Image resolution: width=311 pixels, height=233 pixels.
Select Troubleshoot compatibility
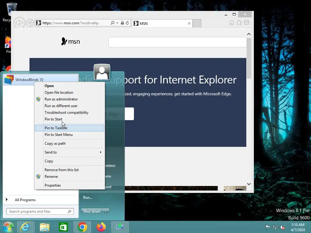pyautogui.click(x=70, y=113)
